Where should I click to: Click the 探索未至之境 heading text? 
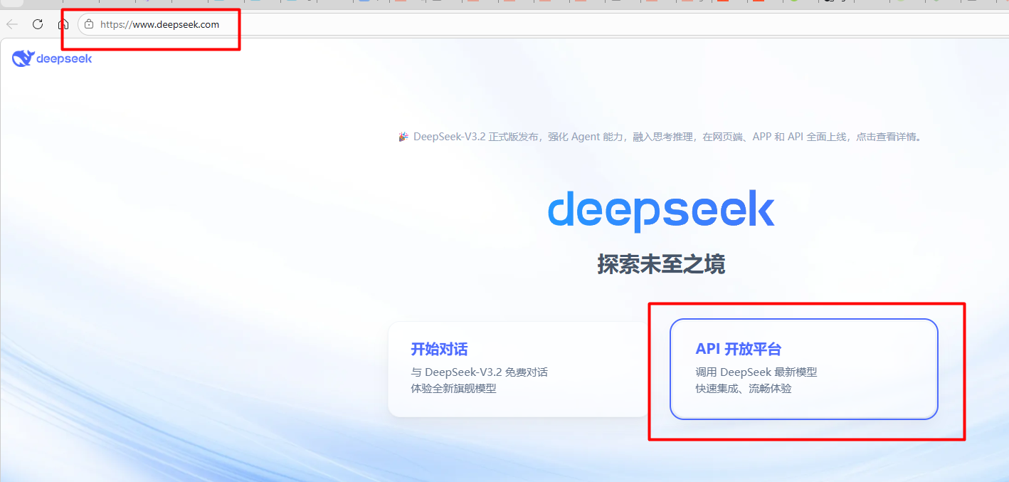(x=661, y=265)
